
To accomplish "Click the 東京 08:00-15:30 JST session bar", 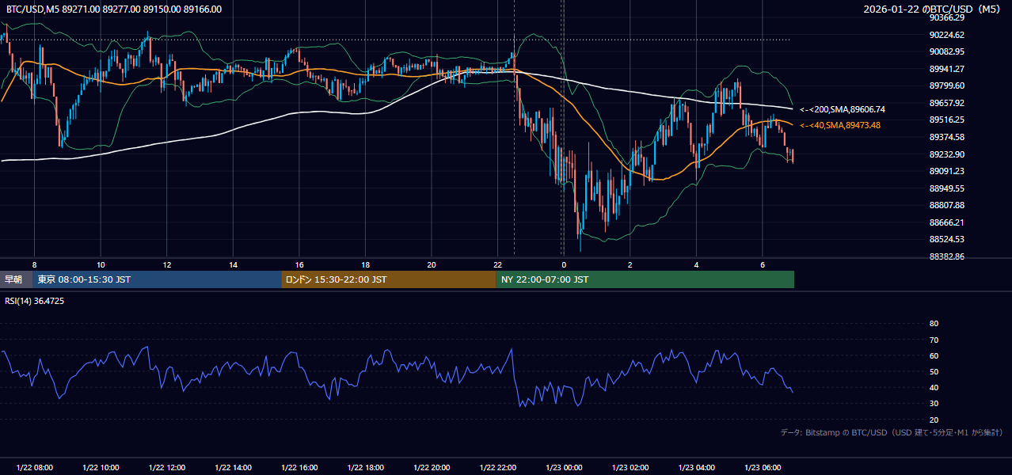I will [x=158, y=279].
